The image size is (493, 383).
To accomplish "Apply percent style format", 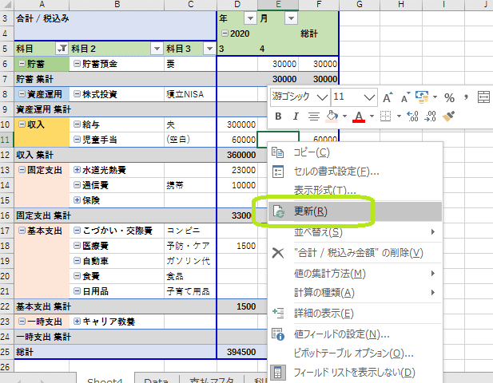I will coord(449,97).
